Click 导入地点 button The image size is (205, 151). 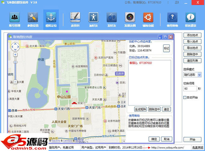click(x=192, y=42)
